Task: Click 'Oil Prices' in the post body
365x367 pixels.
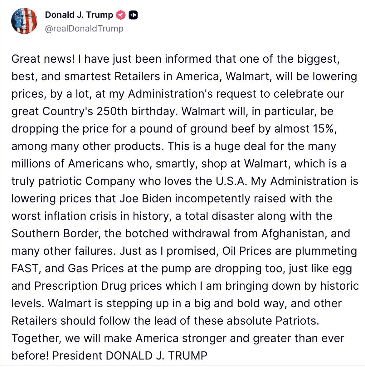Action: (247, 251)
